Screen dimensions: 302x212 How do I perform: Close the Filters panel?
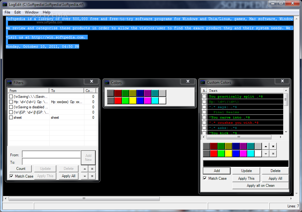[91, 81]
